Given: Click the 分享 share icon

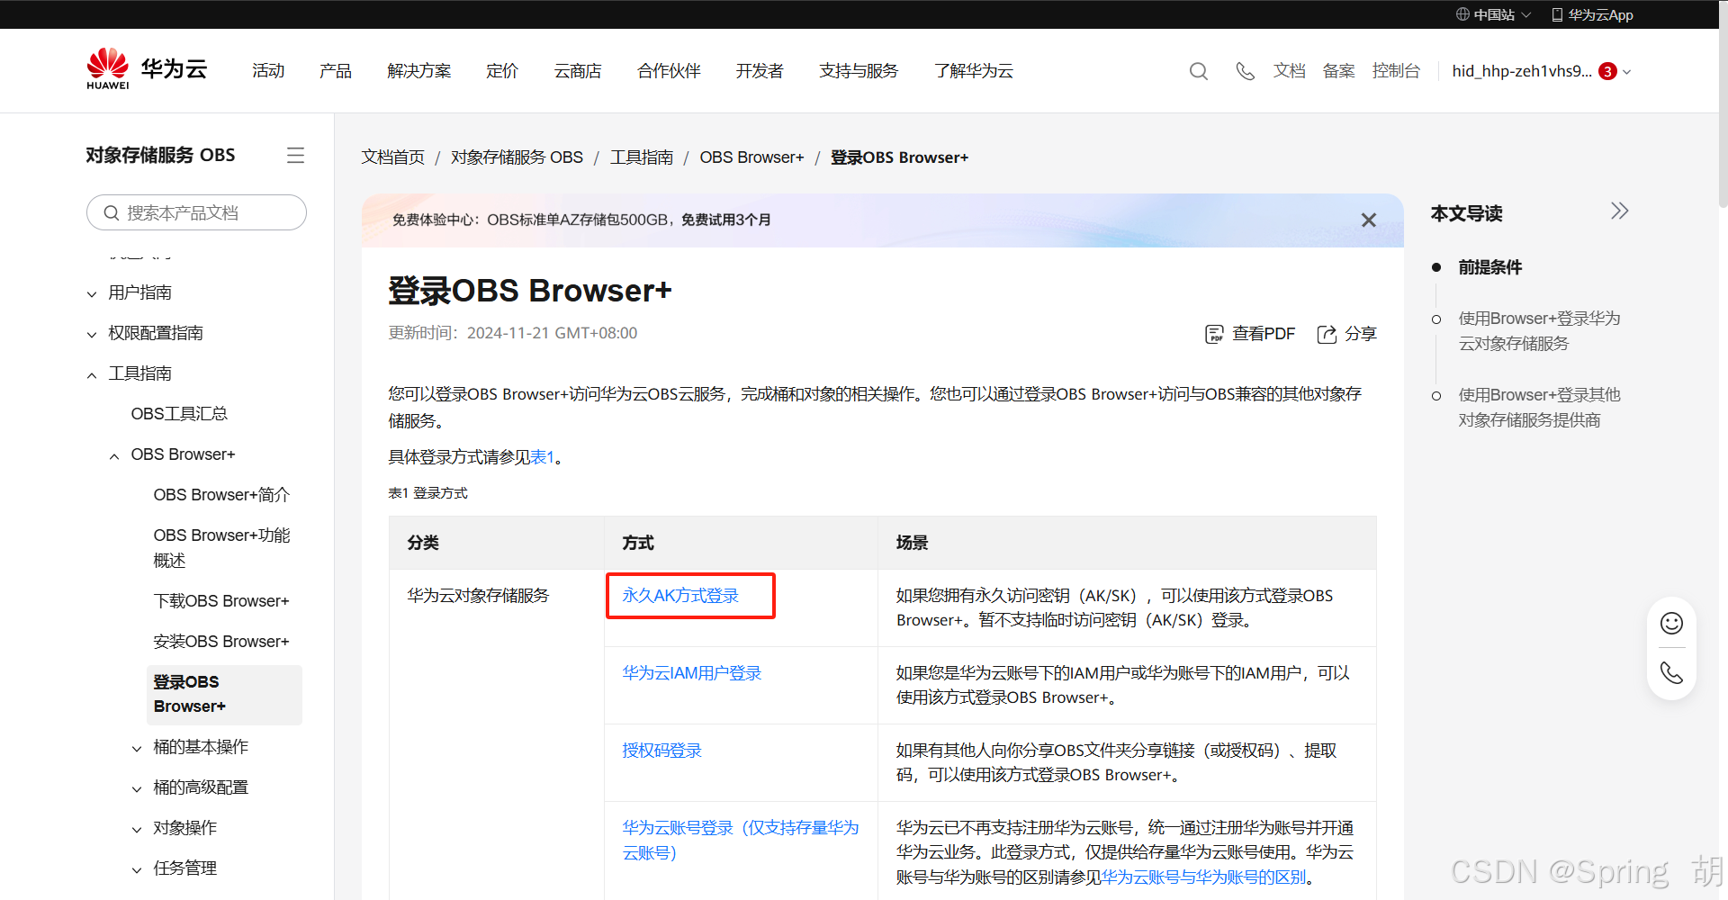Looking at the screenshot, I should [1327, 334].
